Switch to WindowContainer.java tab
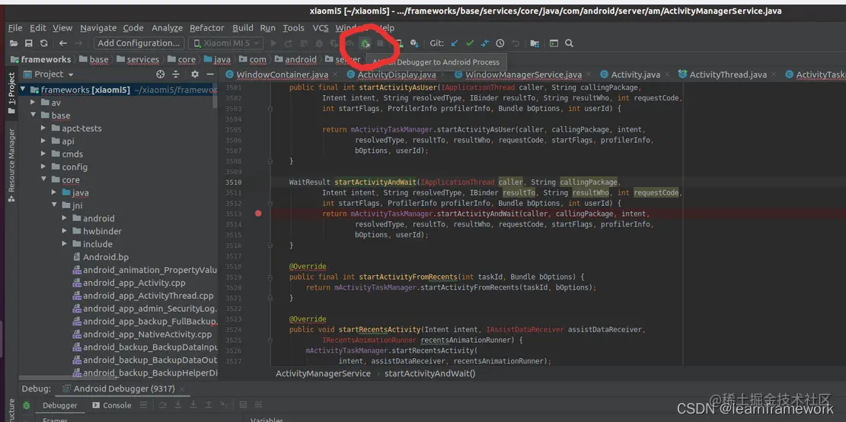Image resolution: width=846 pixels, height=422 pixels. point(282,75)
